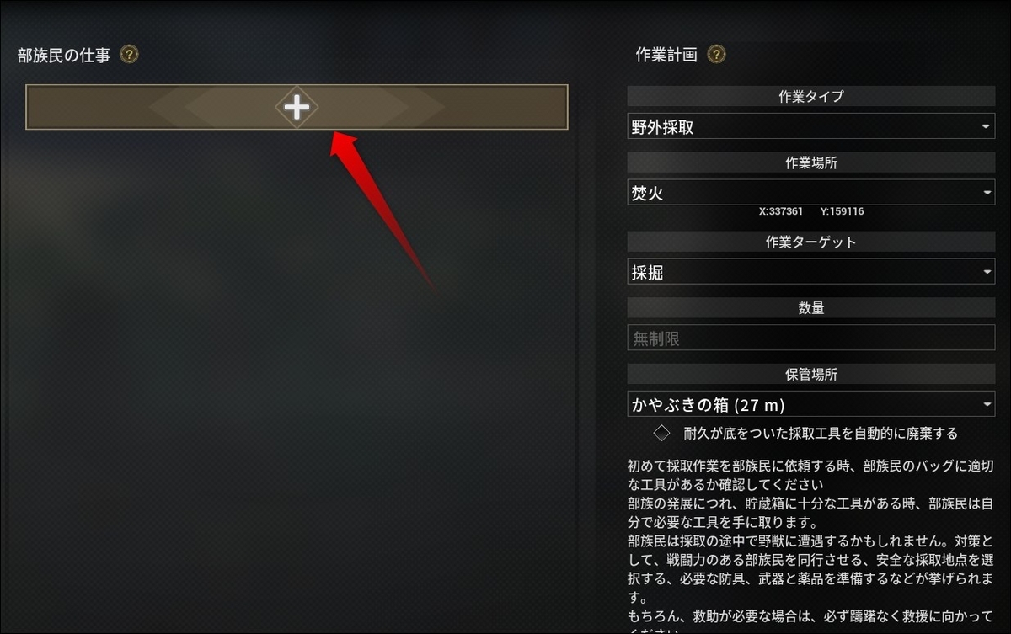Click the 作業計画 panel title
This screenshot has height=634, width=1011.
[666, 56]
